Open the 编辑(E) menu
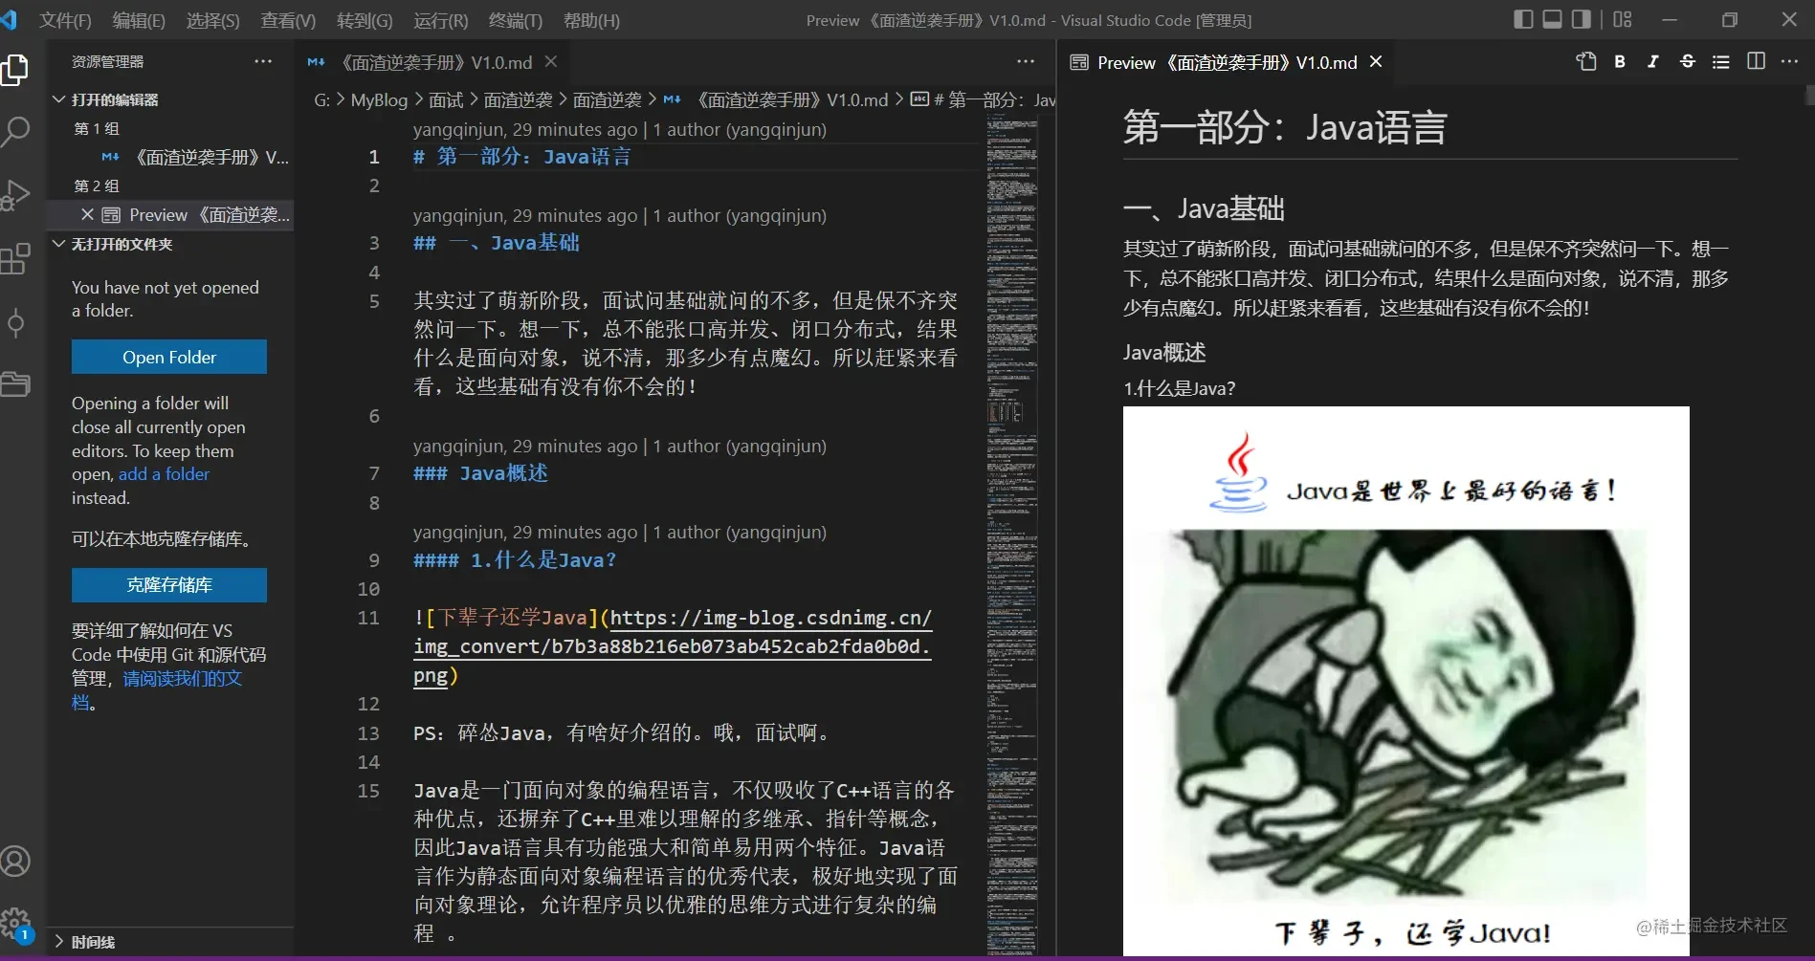Image resolution: width=1815 pixels, height=961 pixels. point(139,20)
